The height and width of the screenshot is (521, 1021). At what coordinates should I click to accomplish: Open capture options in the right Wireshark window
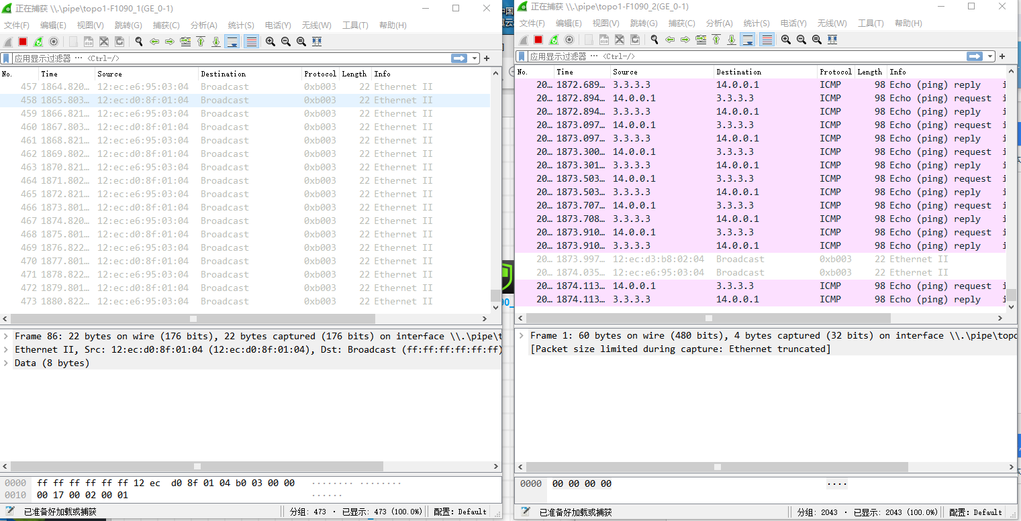[x=569, y=40]
